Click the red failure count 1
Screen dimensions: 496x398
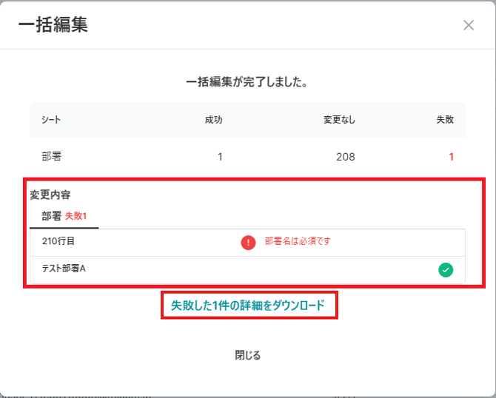452,157
